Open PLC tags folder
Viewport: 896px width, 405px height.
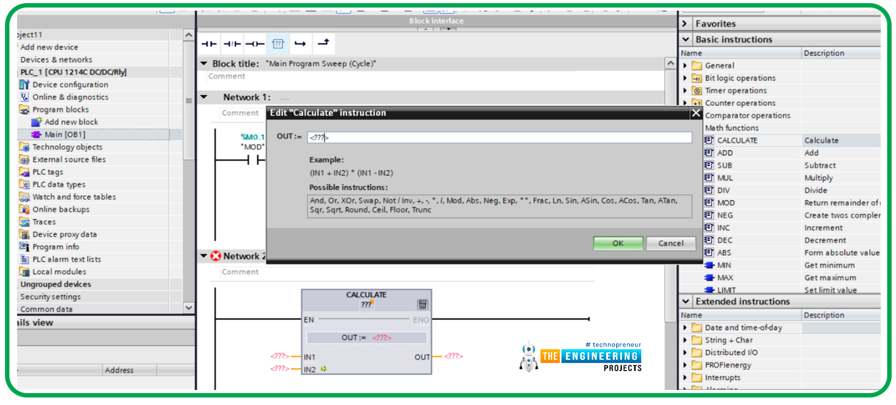(48, 172)
